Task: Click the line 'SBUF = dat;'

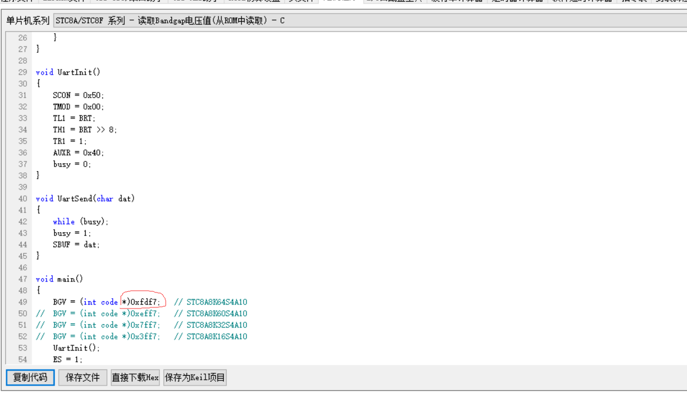Action: (x=76, y=245)
